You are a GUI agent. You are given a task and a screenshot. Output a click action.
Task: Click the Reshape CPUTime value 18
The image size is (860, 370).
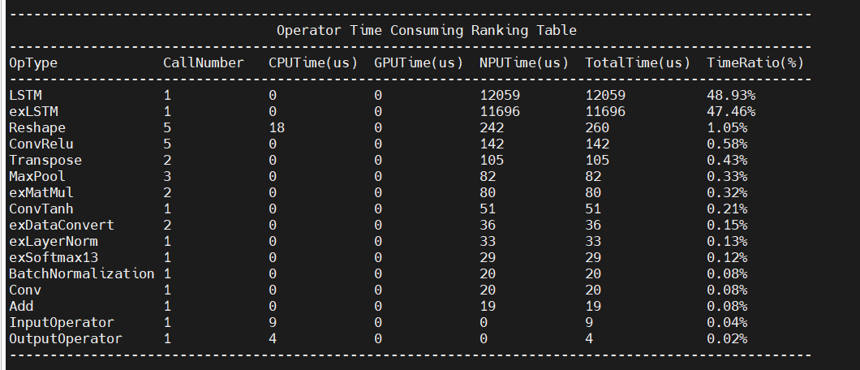(277, 128)
